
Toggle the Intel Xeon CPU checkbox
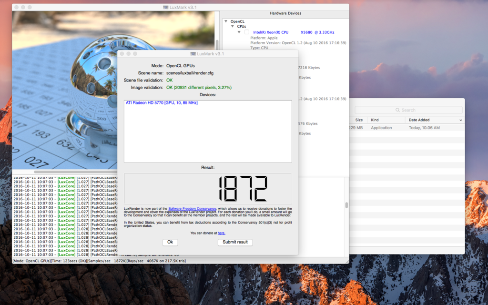pos(247,32)
